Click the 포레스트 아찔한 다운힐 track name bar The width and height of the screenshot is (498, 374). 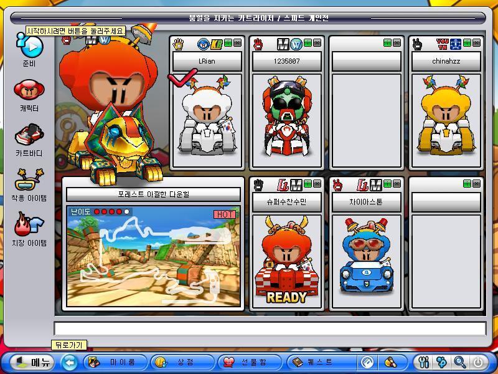pos(153,194)
